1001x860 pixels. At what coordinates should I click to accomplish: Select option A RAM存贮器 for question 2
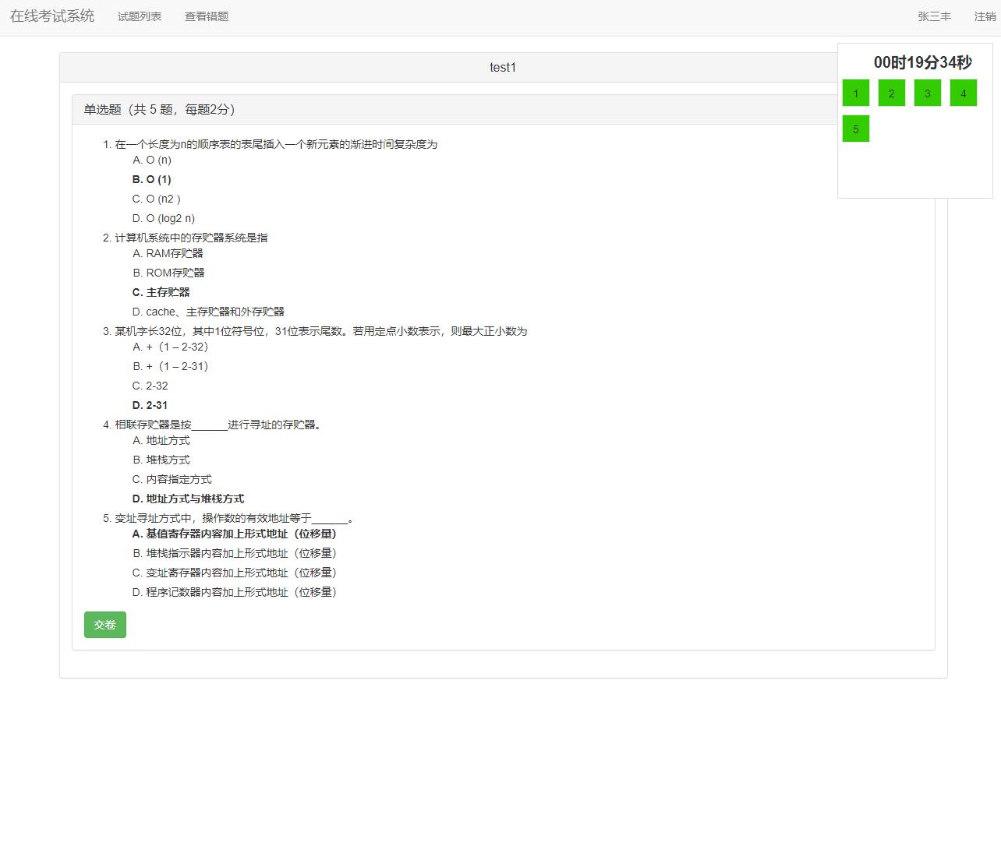point(168,253)
